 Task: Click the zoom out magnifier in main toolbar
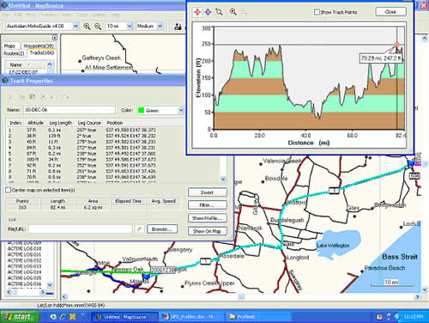pyautogui.click(x=98, y=27)
